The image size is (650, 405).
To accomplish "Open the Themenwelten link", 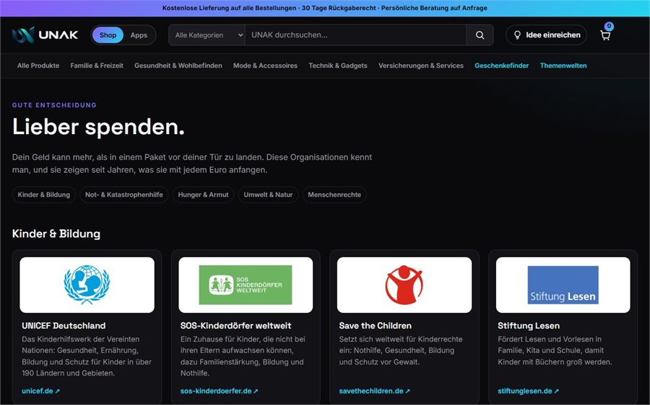I will (563, 66).
